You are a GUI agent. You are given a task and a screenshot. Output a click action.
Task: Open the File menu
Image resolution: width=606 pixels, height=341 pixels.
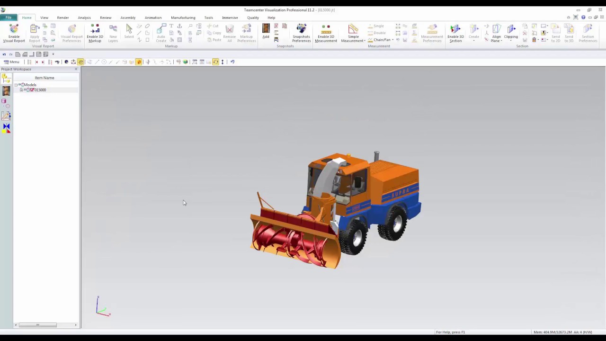[9, 18]
